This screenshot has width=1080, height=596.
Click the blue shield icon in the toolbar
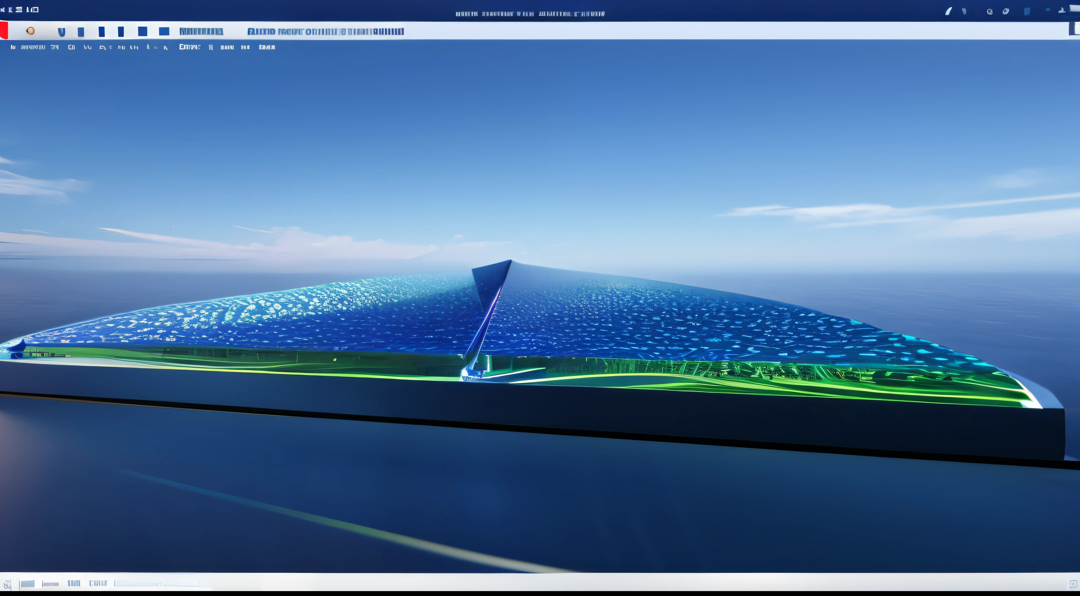[x=62, y=32]
